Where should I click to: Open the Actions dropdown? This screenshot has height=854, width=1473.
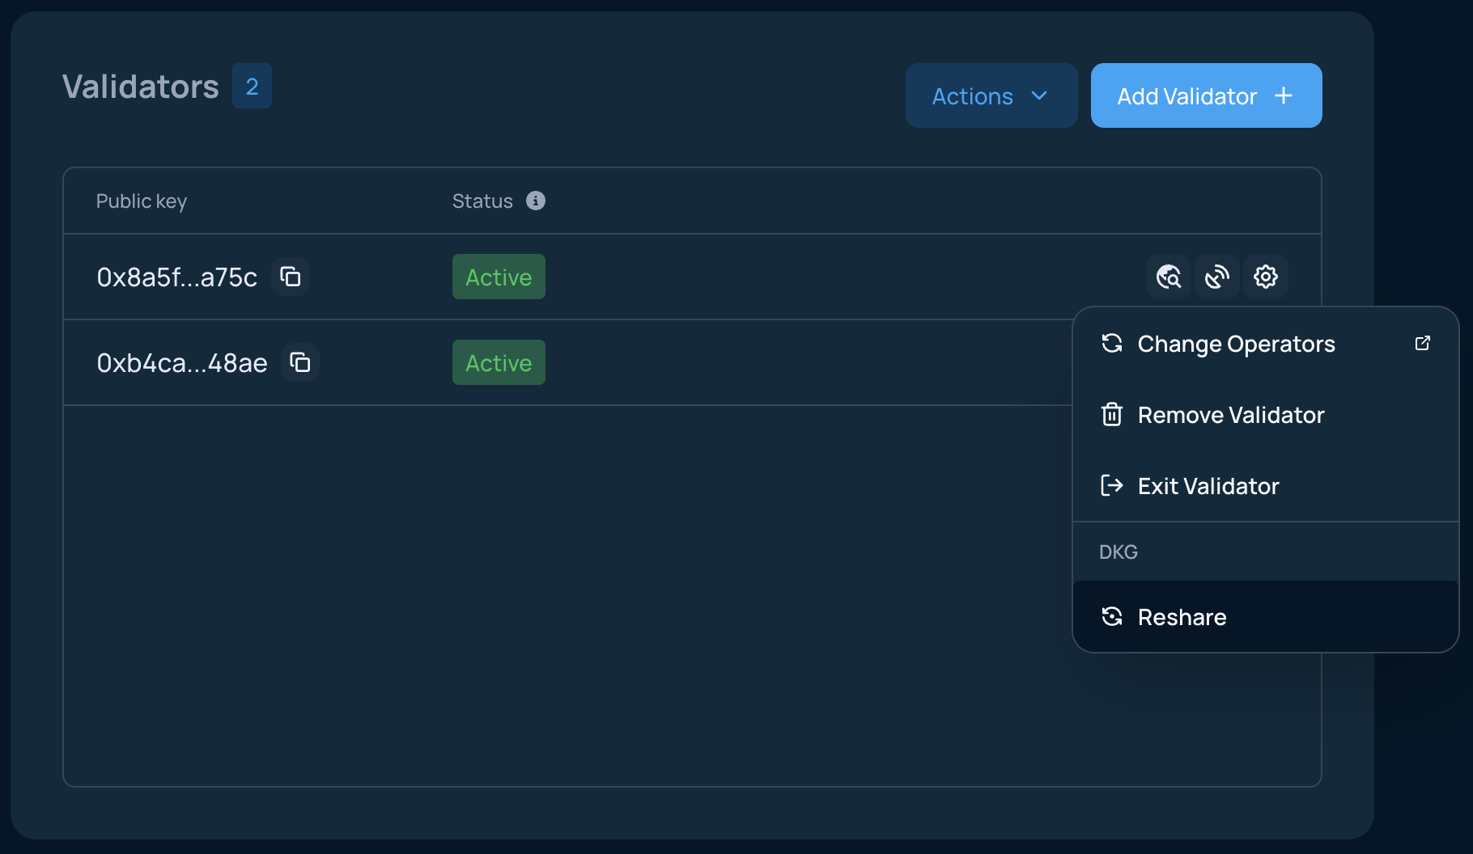(x=991, y=95)
